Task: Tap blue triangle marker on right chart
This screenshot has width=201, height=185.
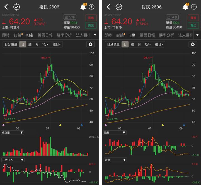Action: pyautogui.click(x=184, y=125)
